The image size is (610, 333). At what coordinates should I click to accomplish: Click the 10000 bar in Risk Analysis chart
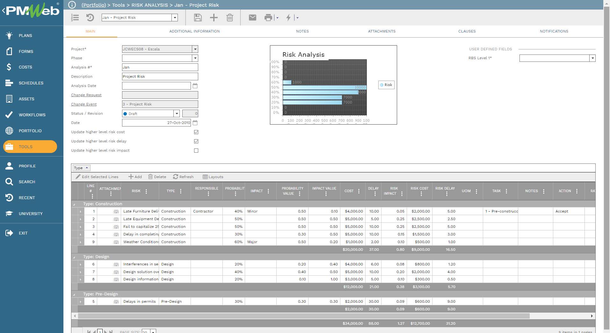324,87
